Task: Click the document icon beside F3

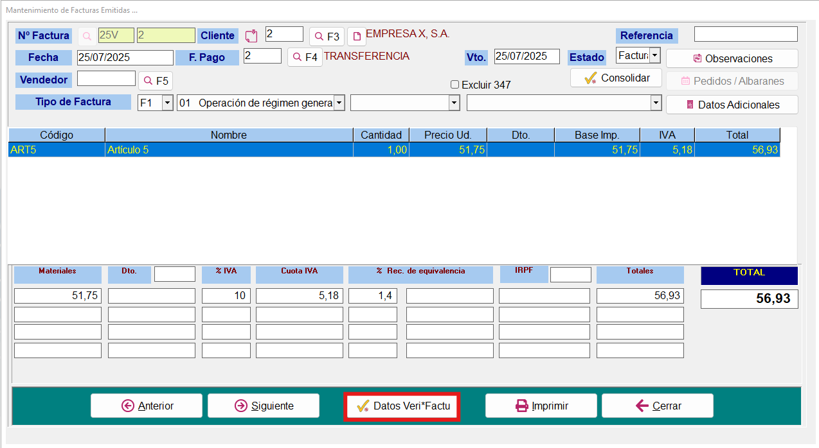Action: (x=357, y=36)
